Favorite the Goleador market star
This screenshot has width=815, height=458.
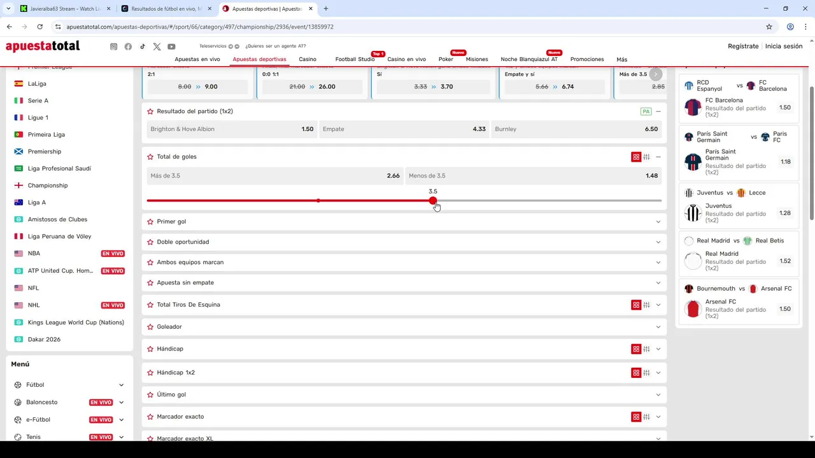pos(150,327)
